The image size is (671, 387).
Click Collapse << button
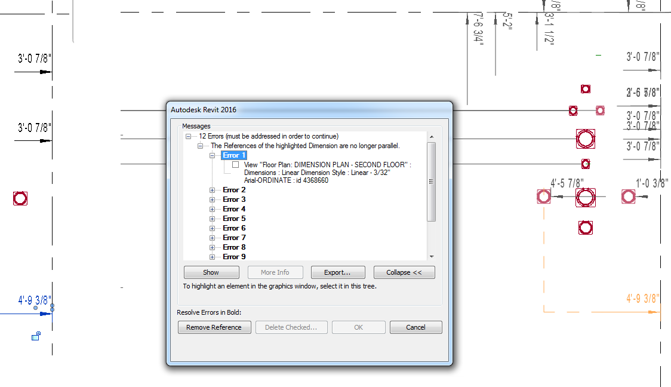point(404,272)
